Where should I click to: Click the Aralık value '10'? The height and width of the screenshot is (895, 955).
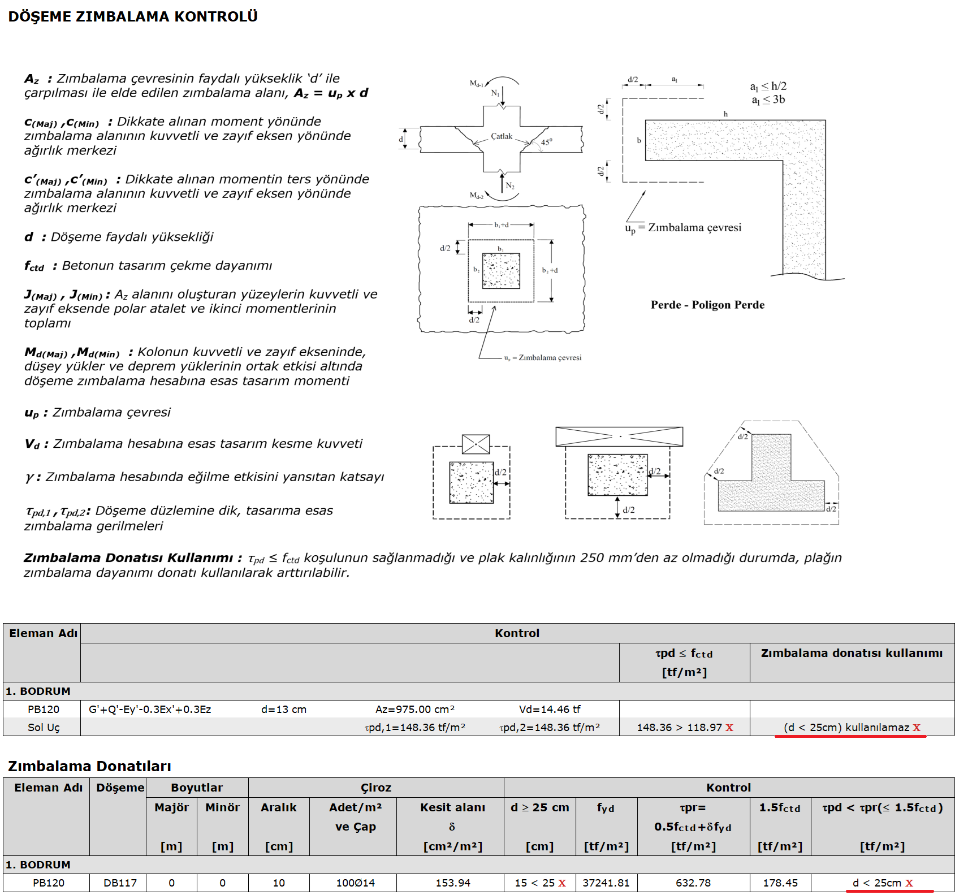pos(279,883)
